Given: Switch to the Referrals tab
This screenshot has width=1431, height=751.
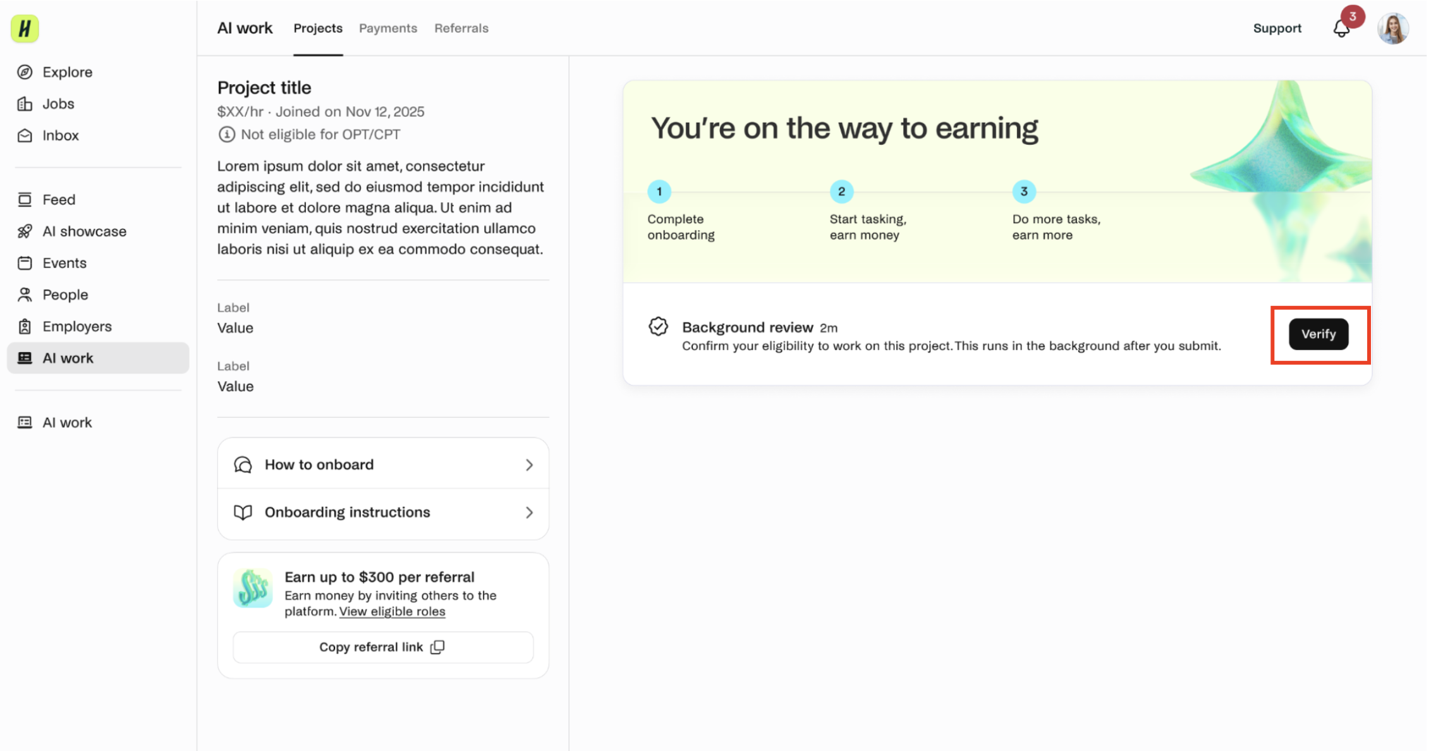Looking at the screenshot, I should click(x=461, y=28).
